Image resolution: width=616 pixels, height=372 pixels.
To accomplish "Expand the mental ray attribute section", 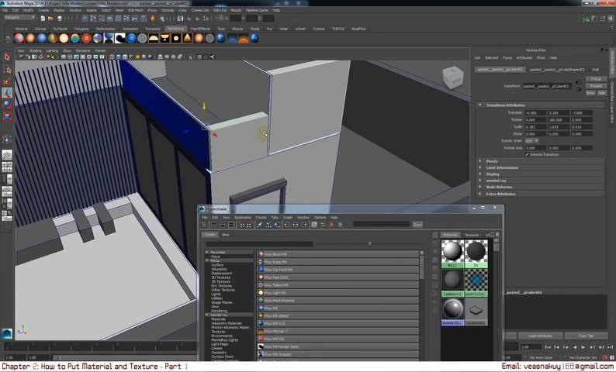I will point(480,181).
